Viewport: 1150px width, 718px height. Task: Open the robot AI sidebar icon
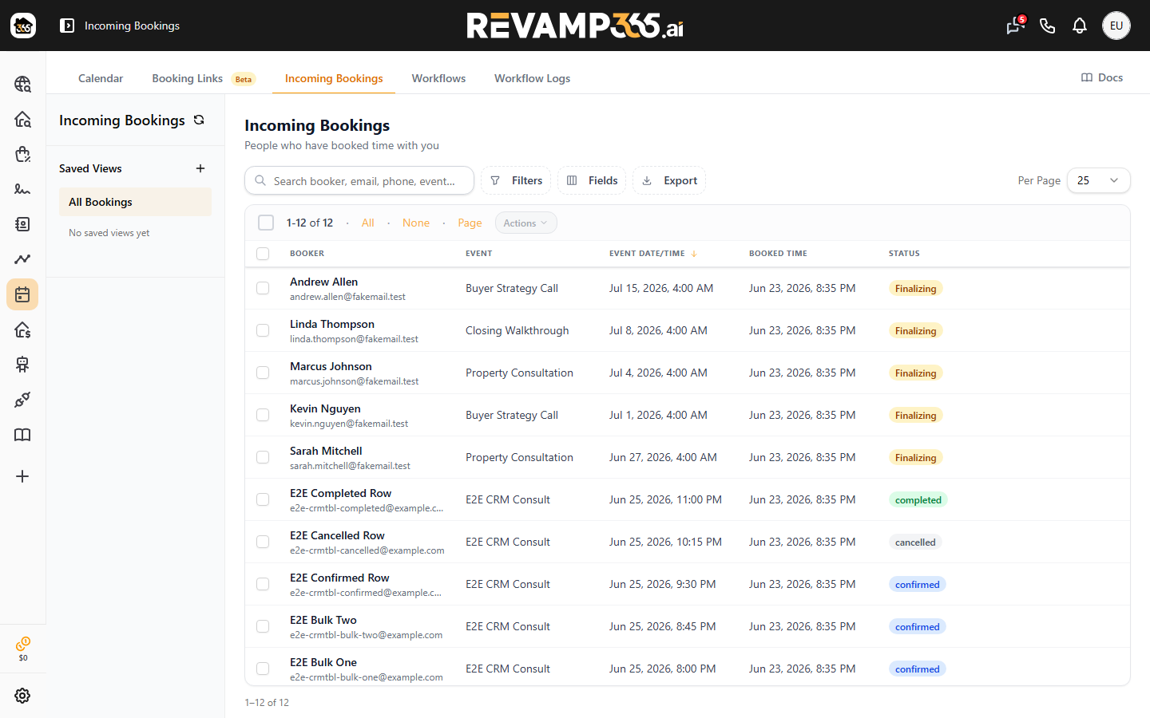click(x=22, y=365)
